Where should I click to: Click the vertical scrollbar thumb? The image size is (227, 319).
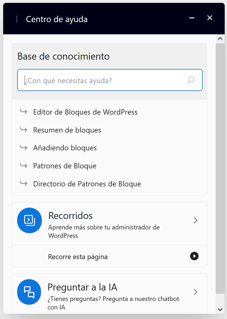[220, 168]
